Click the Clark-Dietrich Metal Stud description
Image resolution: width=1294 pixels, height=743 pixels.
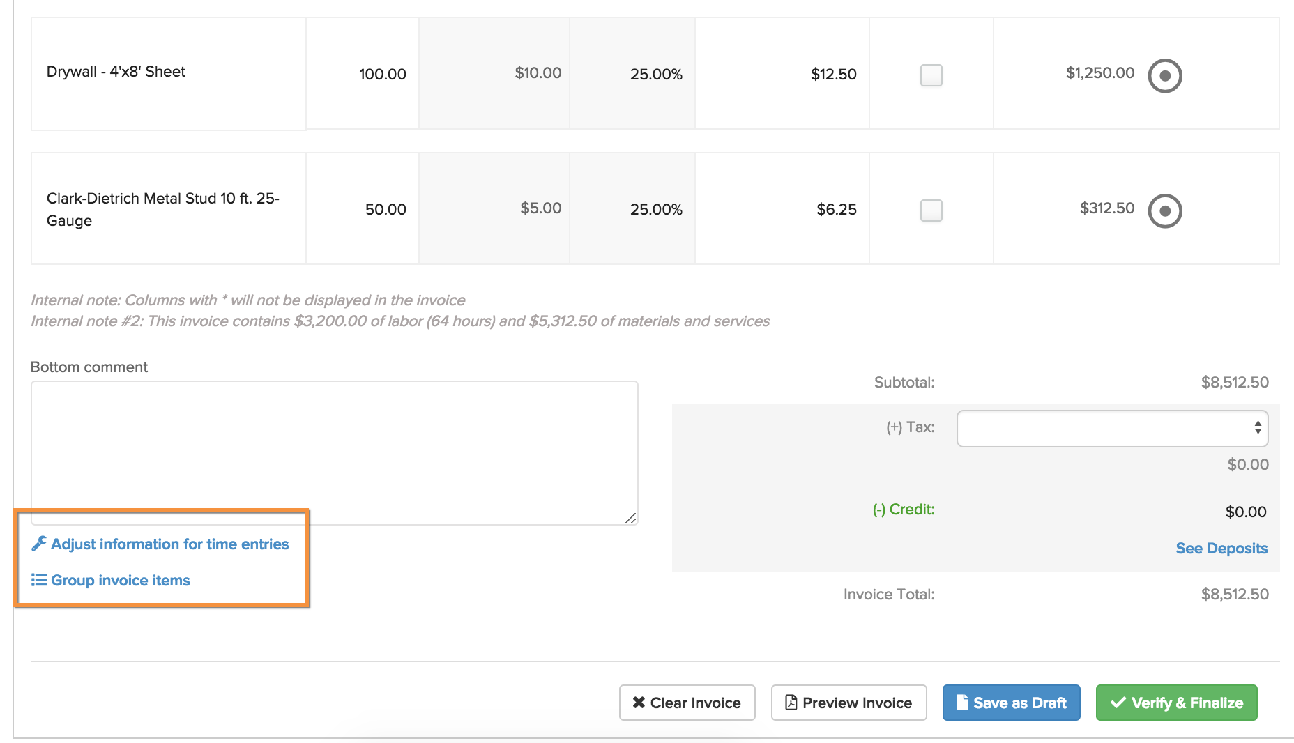pyautogui.click(x=162, y=209)
